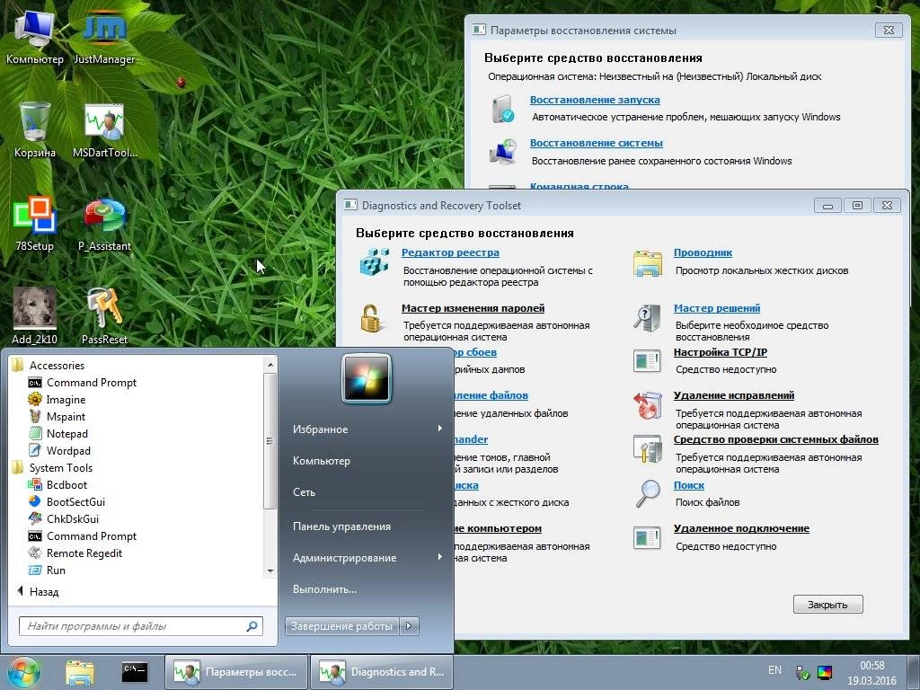This screenshot has width=920, height=690.
Task: Launch Wordpad from Accessories
Action: (x=68, y=451)
